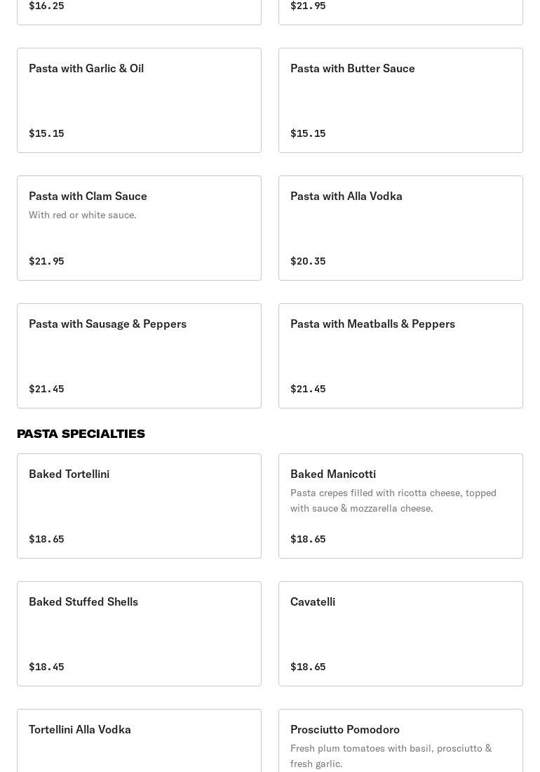
Task: Click the "With red or white sauce" description
Action: [83, 215]
